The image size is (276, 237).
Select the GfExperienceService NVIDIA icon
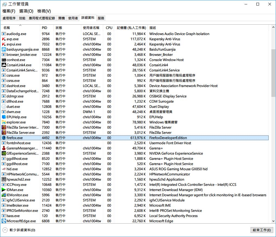pyautogui.click(x=4, y=154)
